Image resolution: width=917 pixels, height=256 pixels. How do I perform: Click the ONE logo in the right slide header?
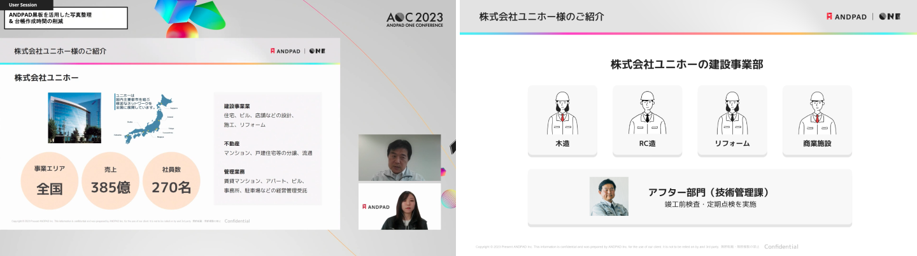(890, 17)
